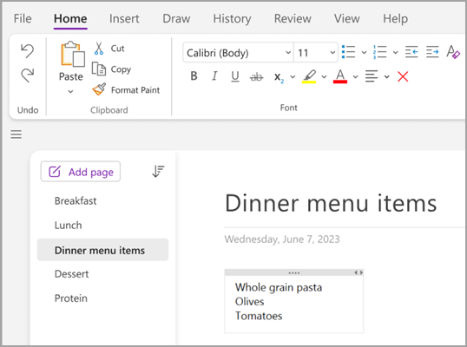Viewport: 467px width, 347px height.
Task: Expand the font size 11 dropdown
Action: click(316, 53)
